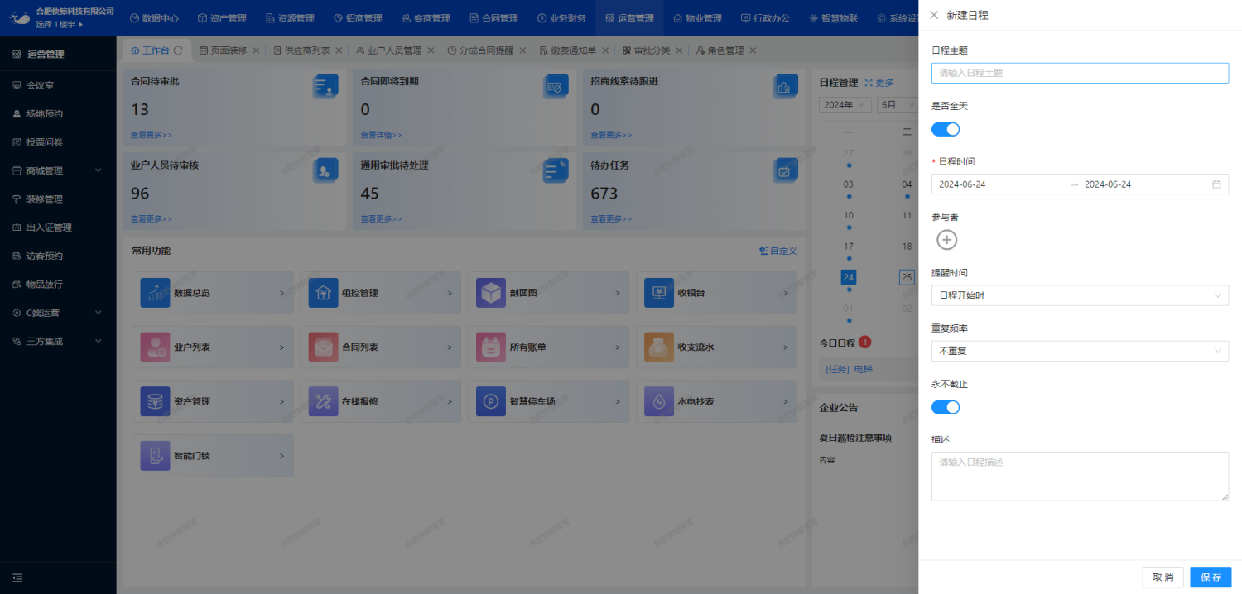This screenshot has width=1242, height=594.
Task: Open the 日程时间 calendar icon
Action: (1216, 184)
